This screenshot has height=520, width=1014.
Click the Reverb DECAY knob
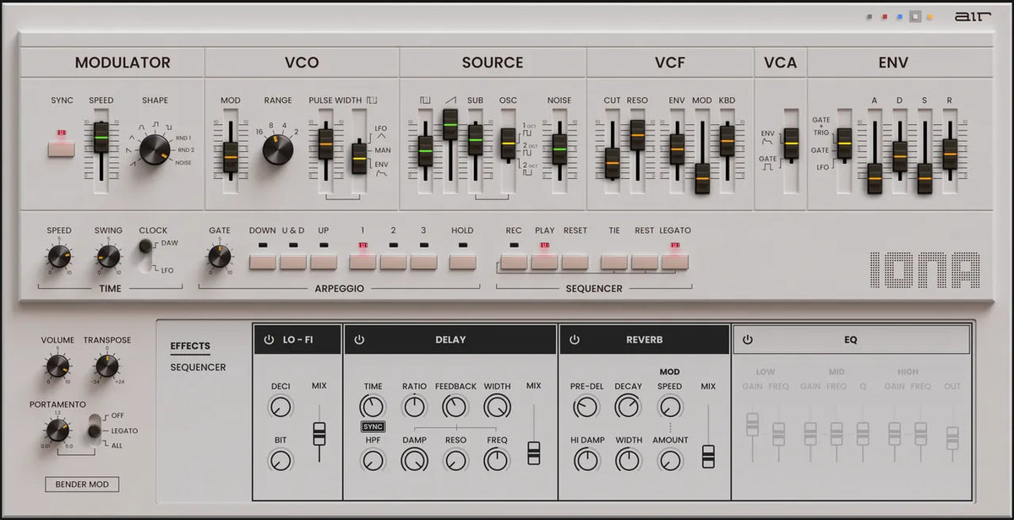pyautogui.click(x=628, y=407)
